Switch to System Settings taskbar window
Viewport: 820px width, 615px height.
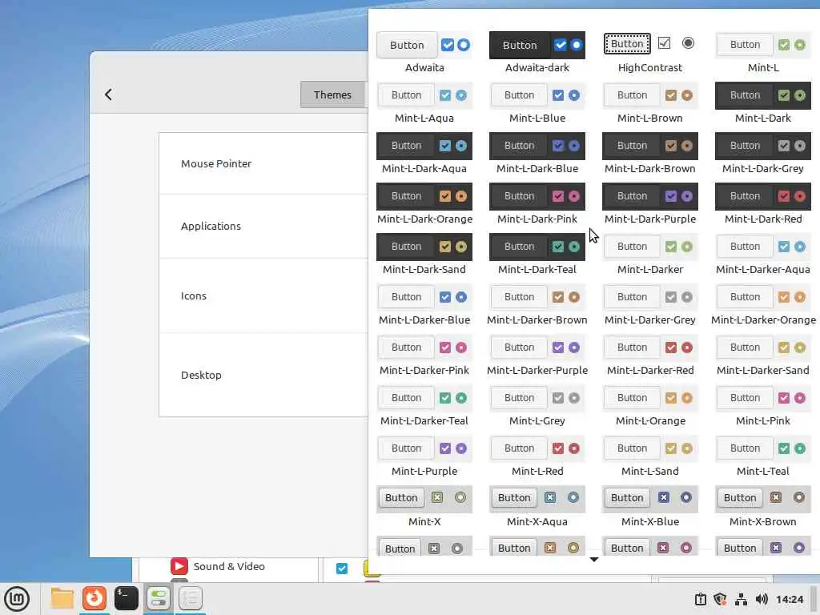pos(159,598)
